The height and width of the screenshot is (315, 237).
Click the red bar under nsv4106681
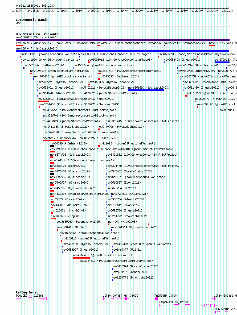(x=81, y=258)
